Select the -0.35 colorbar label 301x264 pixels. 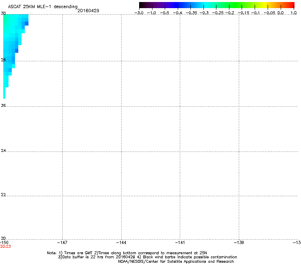(192, 13)
